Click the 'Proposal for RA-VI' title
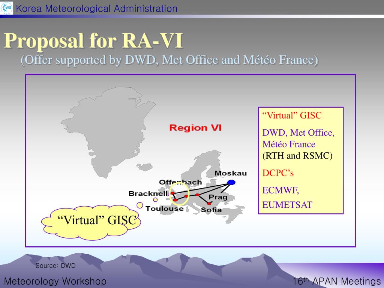The height and width of the screenshot is (288, 384). point(93,40)
